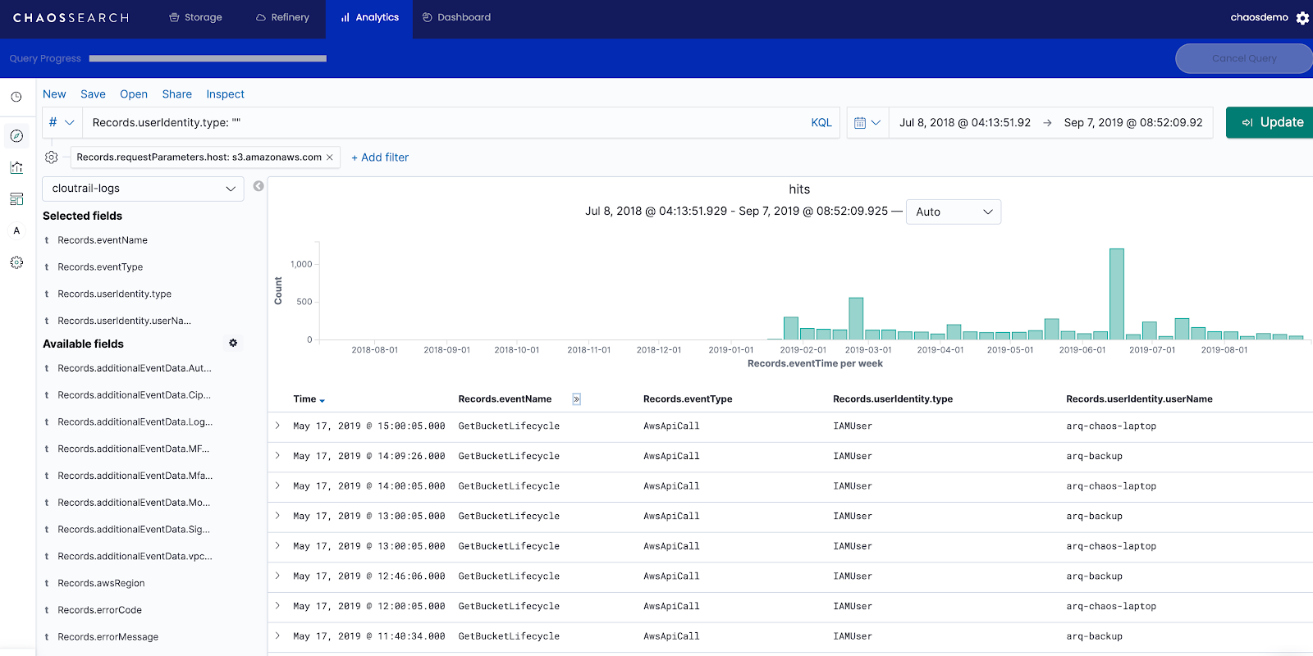Expand the 15:00:05 May 17 row

click(x=277, y=426)
